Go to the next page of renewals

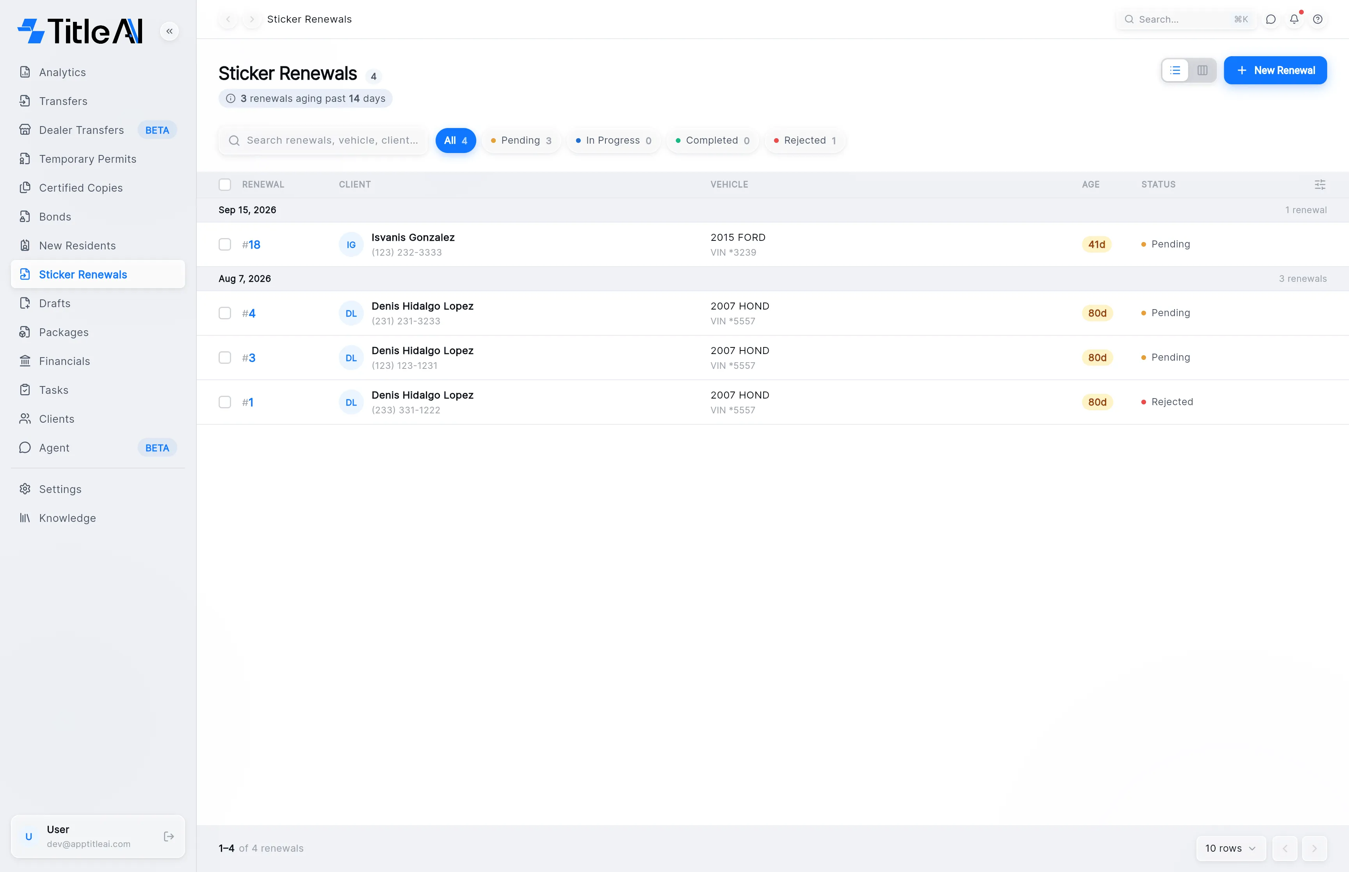point(1315,848)
